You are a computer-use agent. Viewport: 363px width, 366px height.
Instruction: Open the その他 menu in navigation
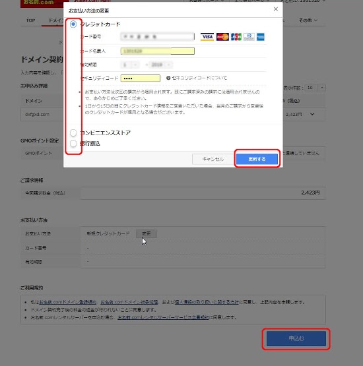point(308,20)
